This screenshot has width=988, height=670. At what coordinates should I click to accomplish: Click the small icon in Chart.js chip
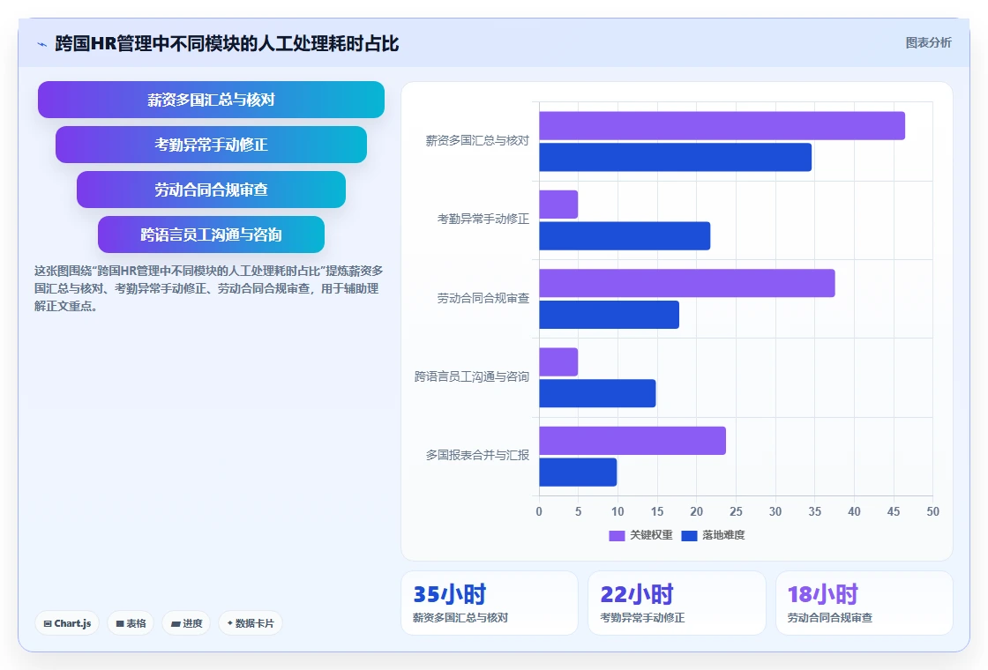point(48,623)
